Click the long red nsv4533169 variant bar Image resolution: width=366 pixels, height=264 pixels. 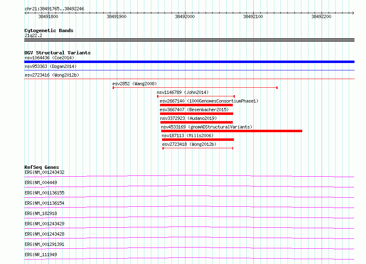click(x=232, y=131)
